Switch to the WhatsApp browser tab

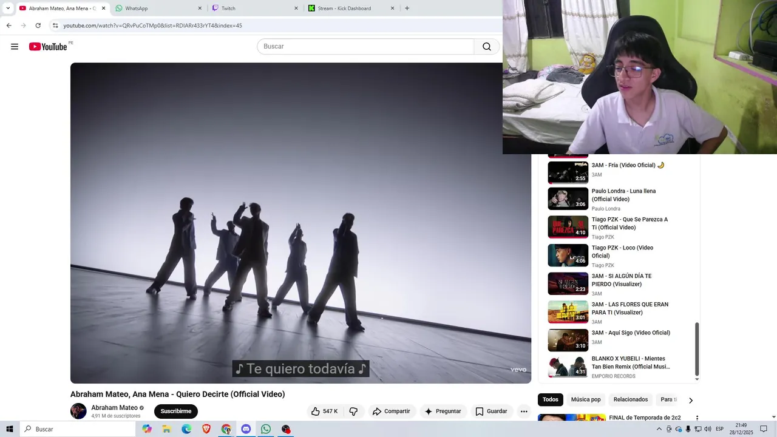158,8
